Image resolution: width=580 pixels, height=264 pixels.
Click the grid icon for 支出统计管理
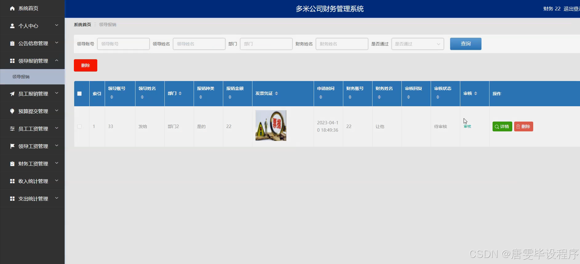12,199
